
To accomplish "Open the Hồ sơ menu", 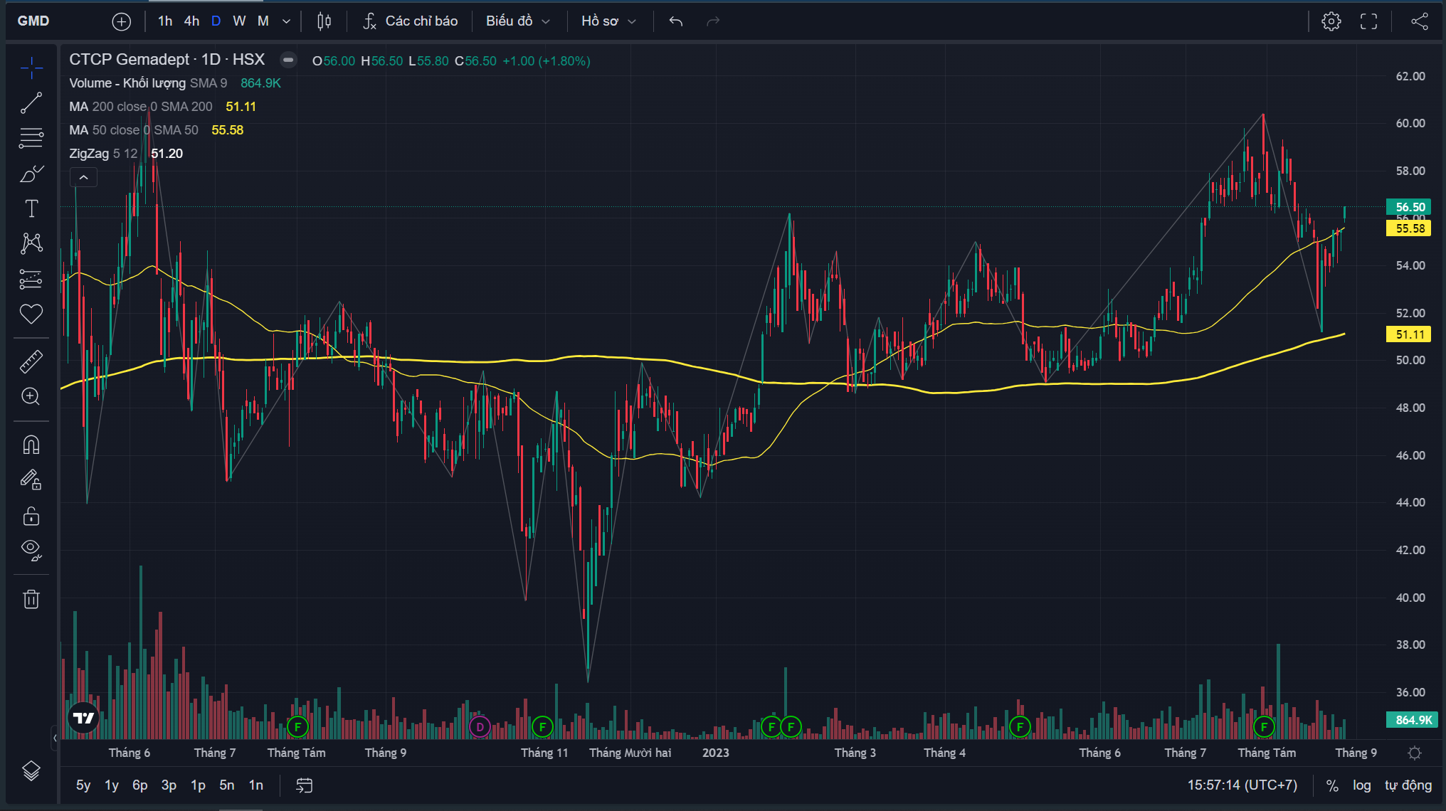I will [608, 21].
